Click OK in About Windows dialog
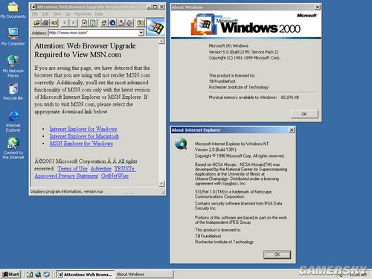 point(304,114)
